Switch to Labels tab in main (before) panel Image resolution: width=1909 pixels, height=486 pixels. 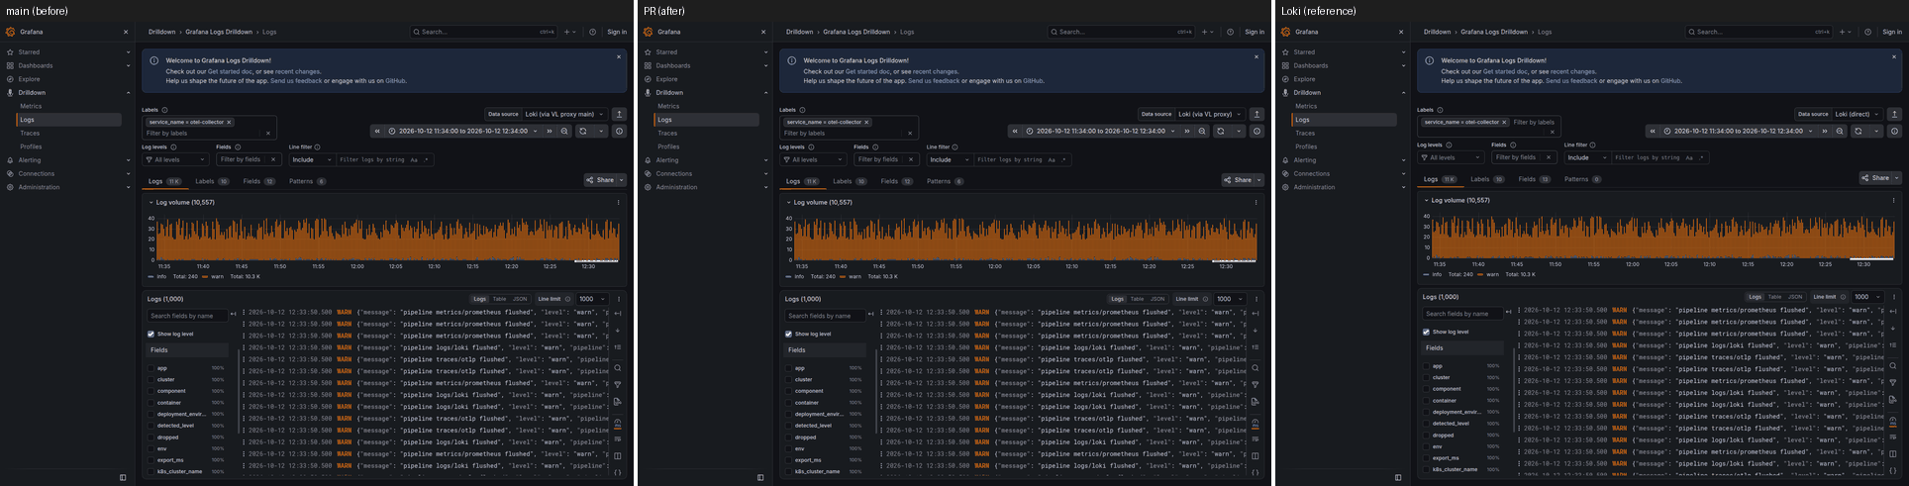pyautogui.click(x=212, y=181)
